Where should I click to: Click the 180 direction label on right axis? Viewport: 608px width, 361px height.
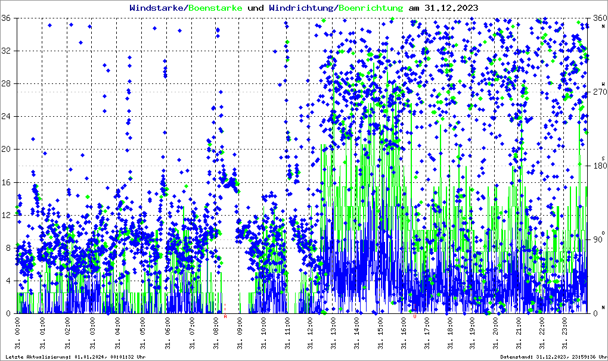pyautogui.click(x=598, y=166)
